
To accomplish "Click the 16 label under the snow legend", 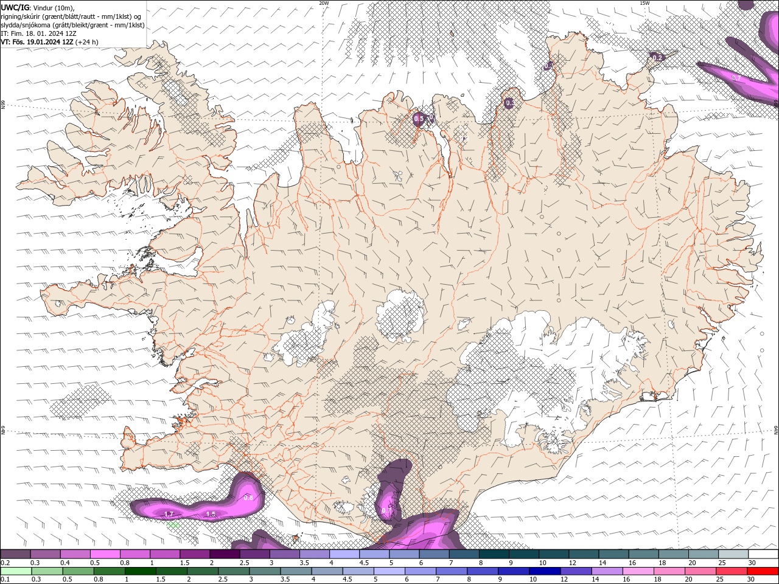I will tap(632, 563).
